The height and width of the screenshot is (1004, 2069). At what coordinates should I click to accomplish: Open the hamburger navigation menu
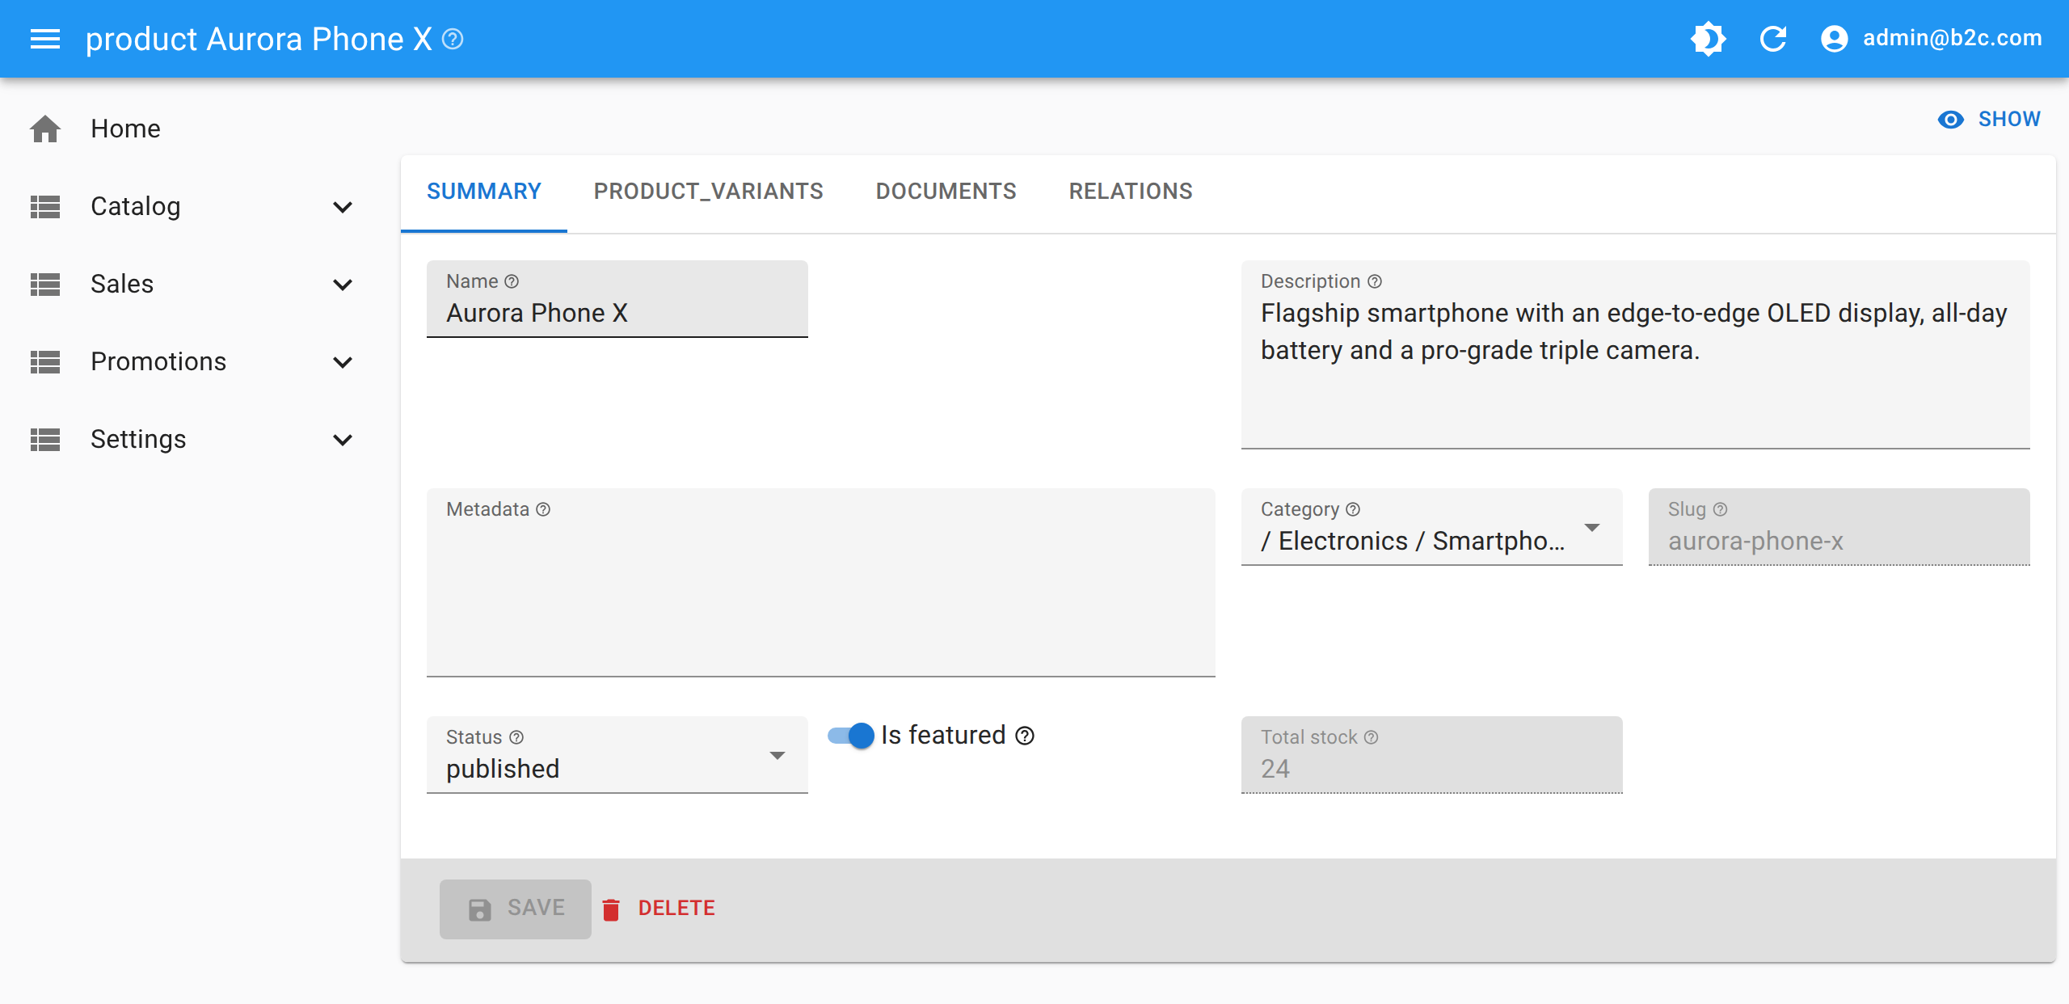45,39
